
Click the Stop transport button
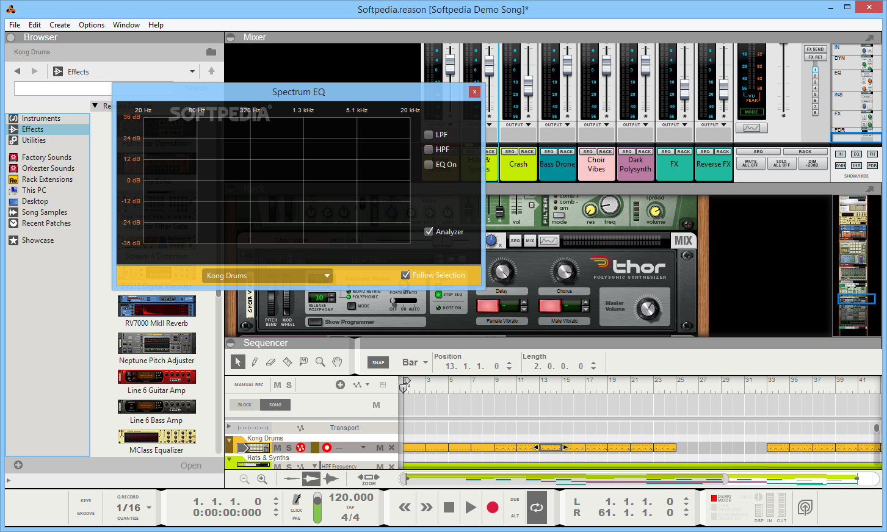(x=449, y=508)
